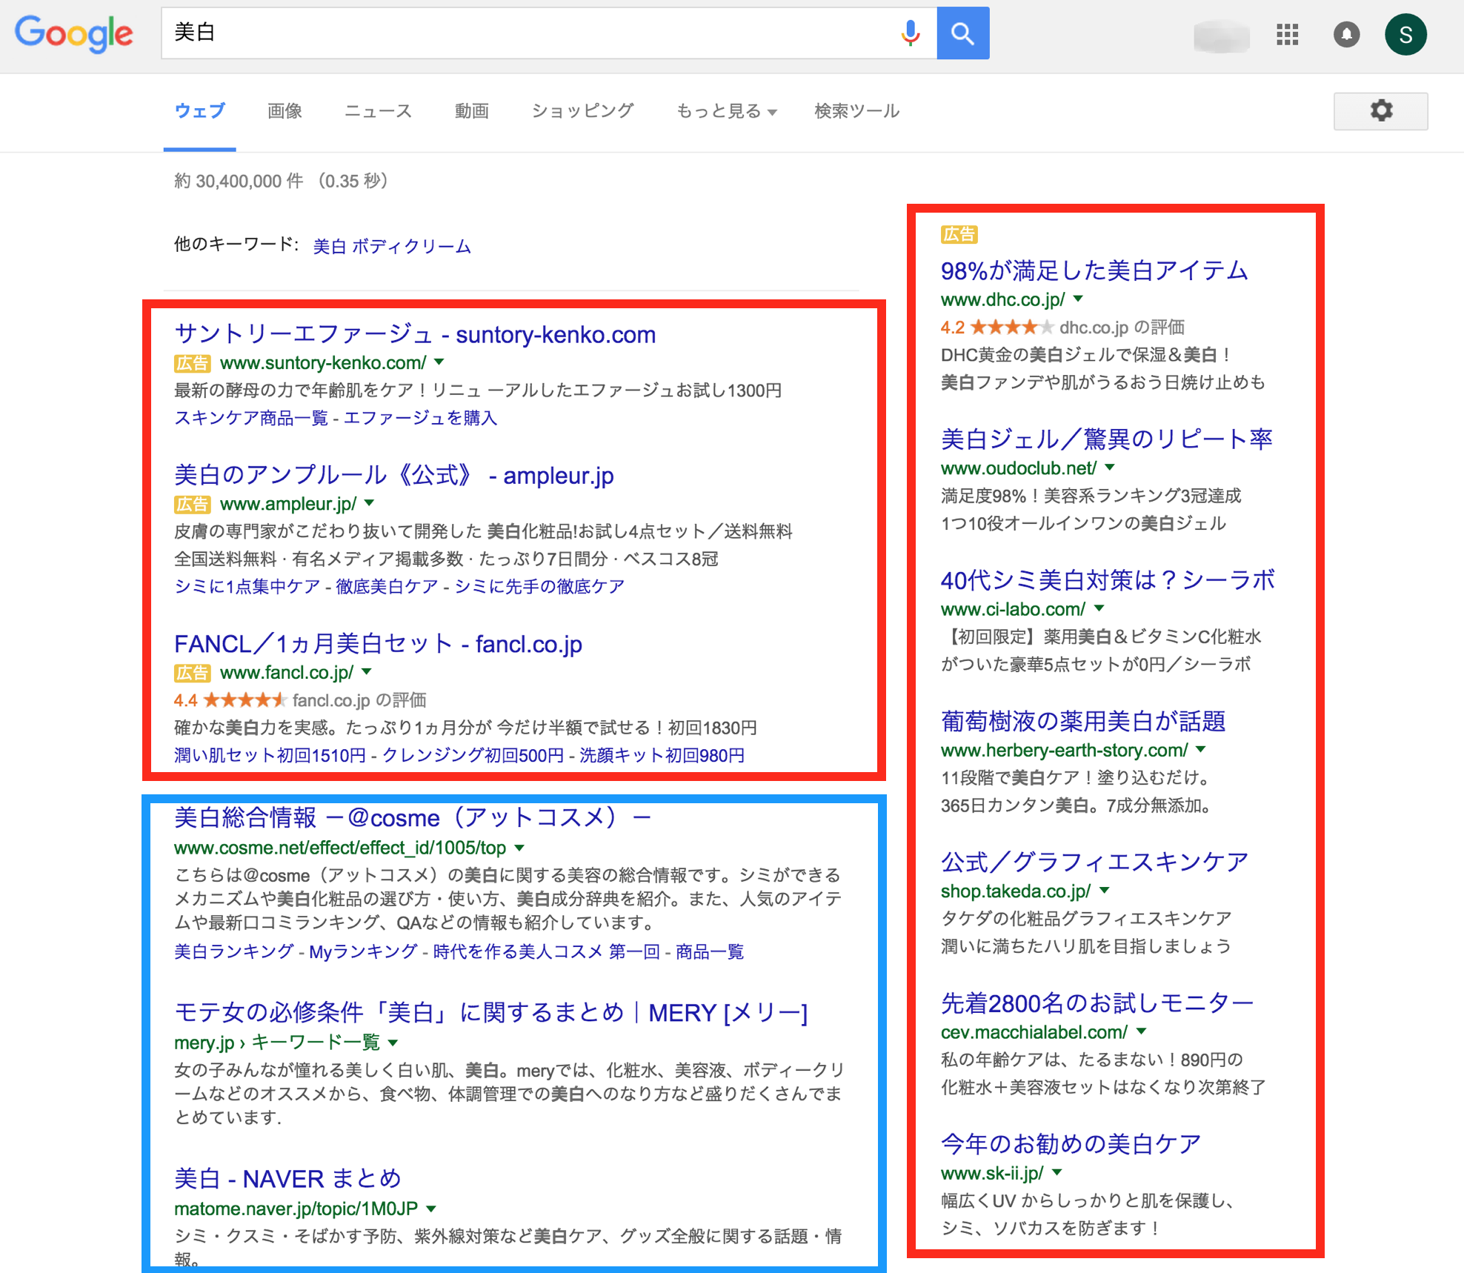Expand arrow next to www.ampleur.jp/
Screen dimensions: 1464x1273
[x=369, y=503]
